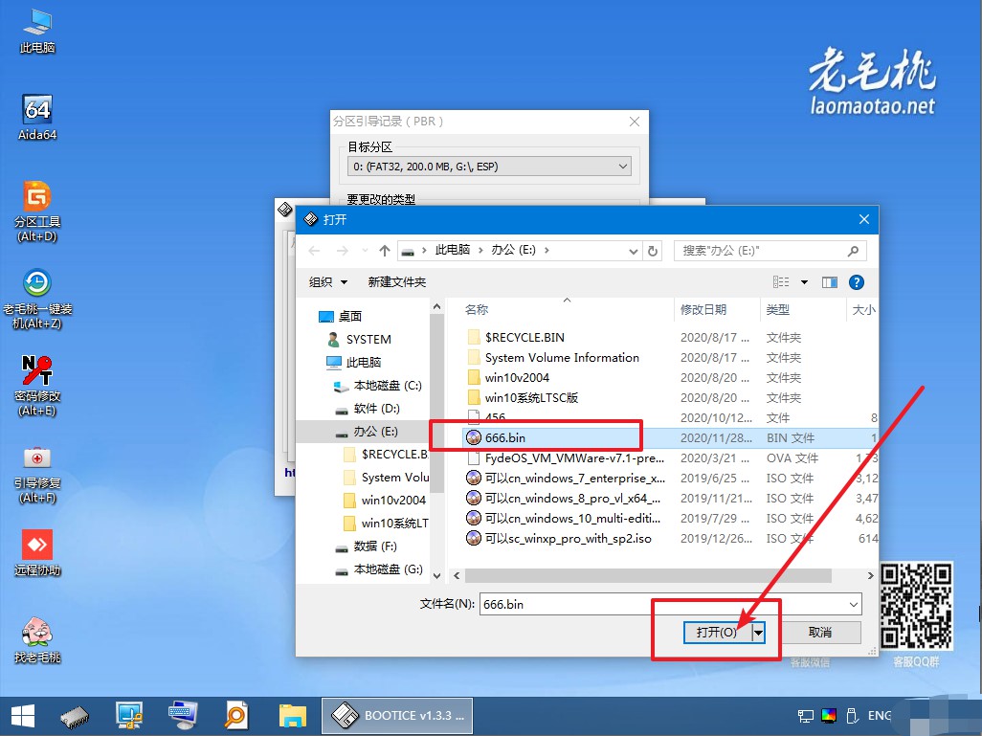Switch to the BOOTICE v1.3.3 taskbar button
The height and width of the screenshot is (736, 982).
point(397,716)
